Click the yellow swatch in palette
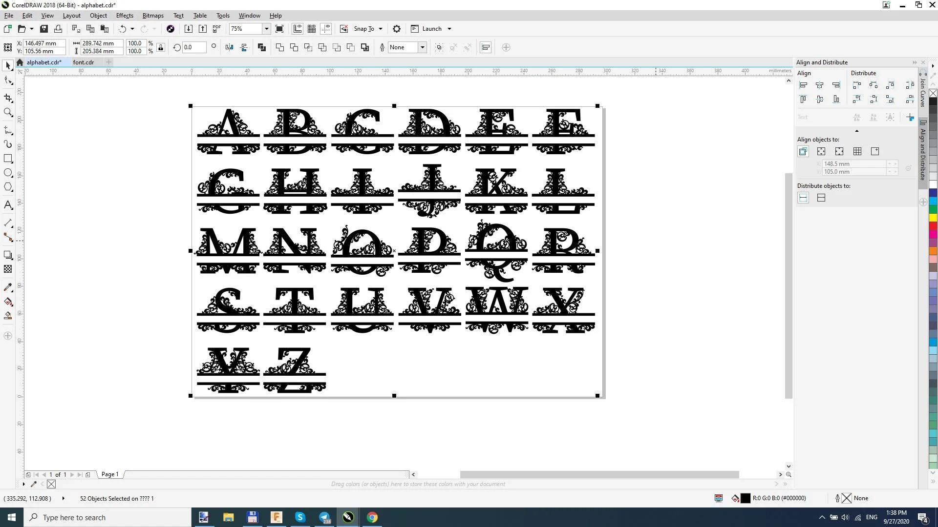The image size is (938, 527). pos(933,218)
